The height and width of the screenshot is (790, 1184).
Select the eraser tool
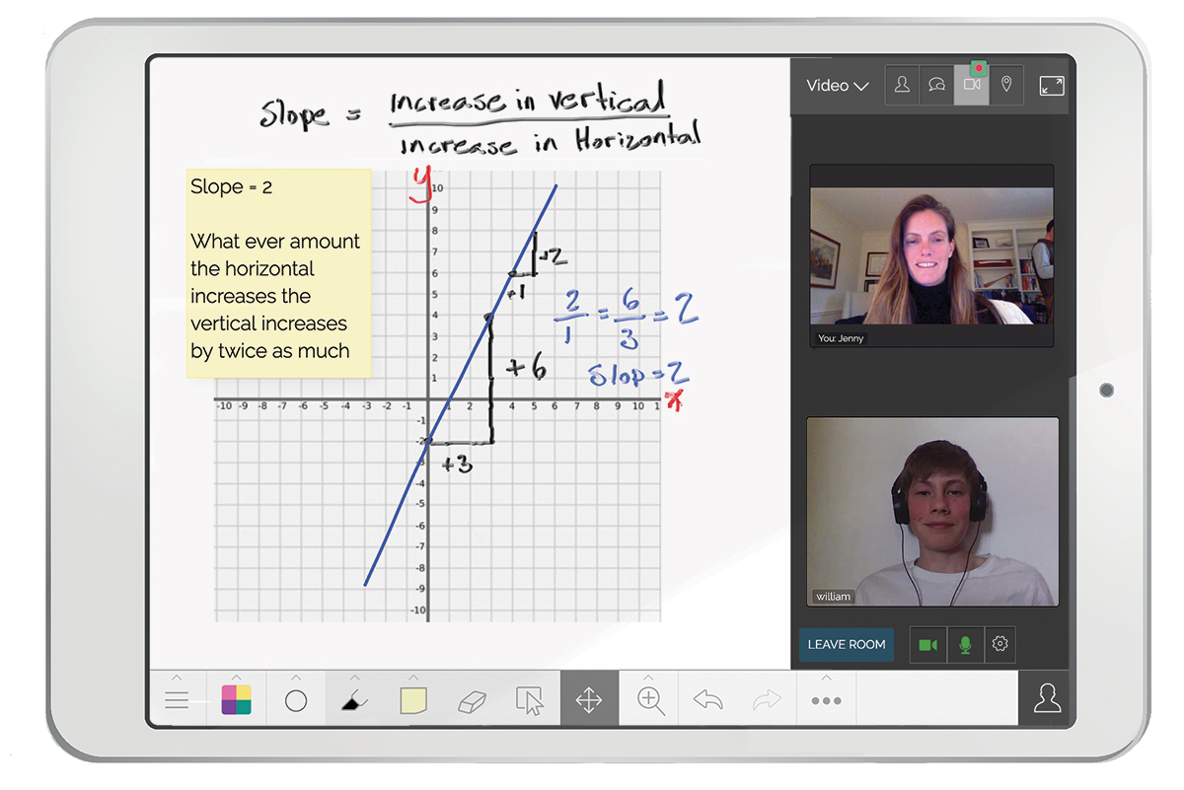coord(473,700)
